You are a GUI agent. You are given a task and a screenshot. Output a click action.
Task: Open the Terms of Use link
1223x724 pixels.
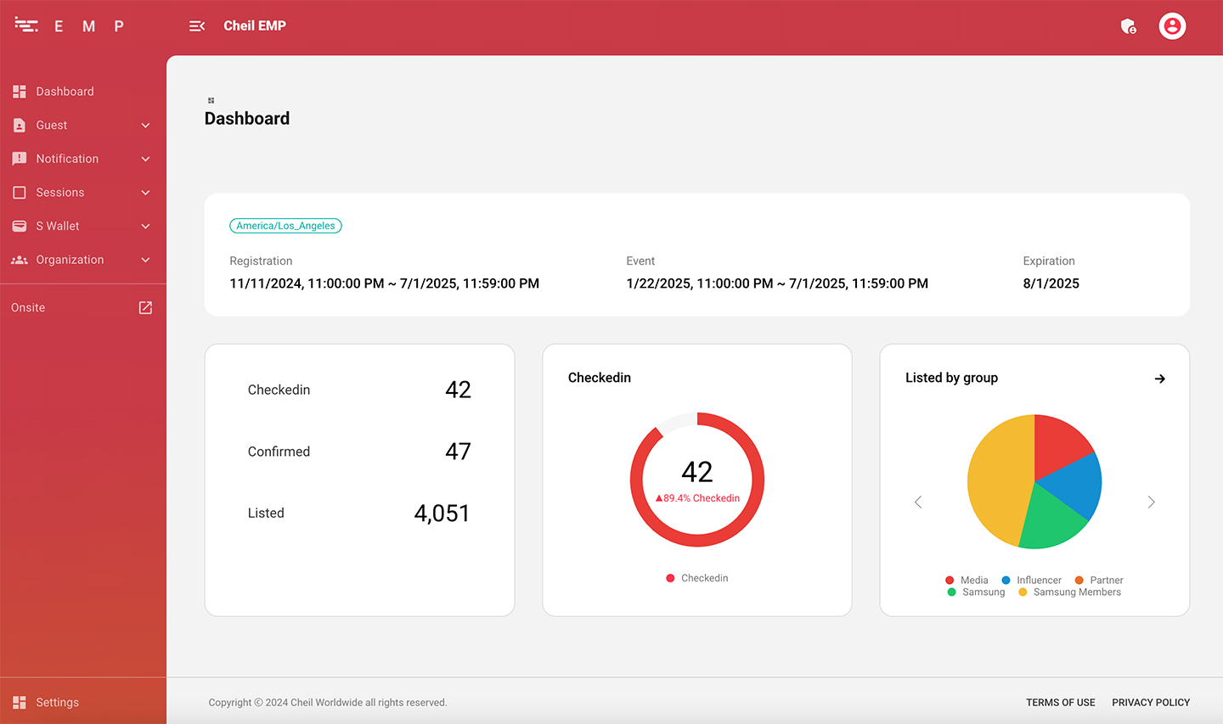tap(1060, 702)
